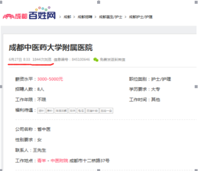
Task: Open the 成都 breadcrumb link
Action: click(67, 17)
